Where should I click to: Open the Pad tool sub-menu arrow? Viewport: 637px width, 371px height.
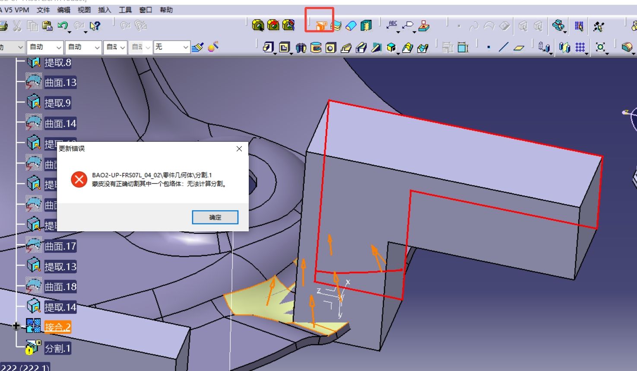pos(275,53)
